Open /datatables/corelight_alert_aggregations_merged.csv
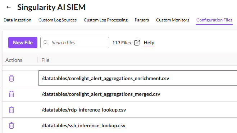Image resolution: width=237 pixels, height=133 pixels. [x=101, y=94]
